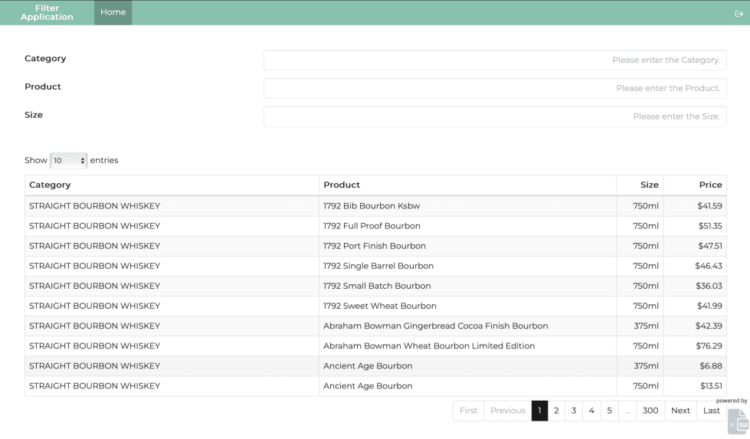Click the $46.43 price cell
The width and height of the screenshot is (750, 439).
(695, 267)
